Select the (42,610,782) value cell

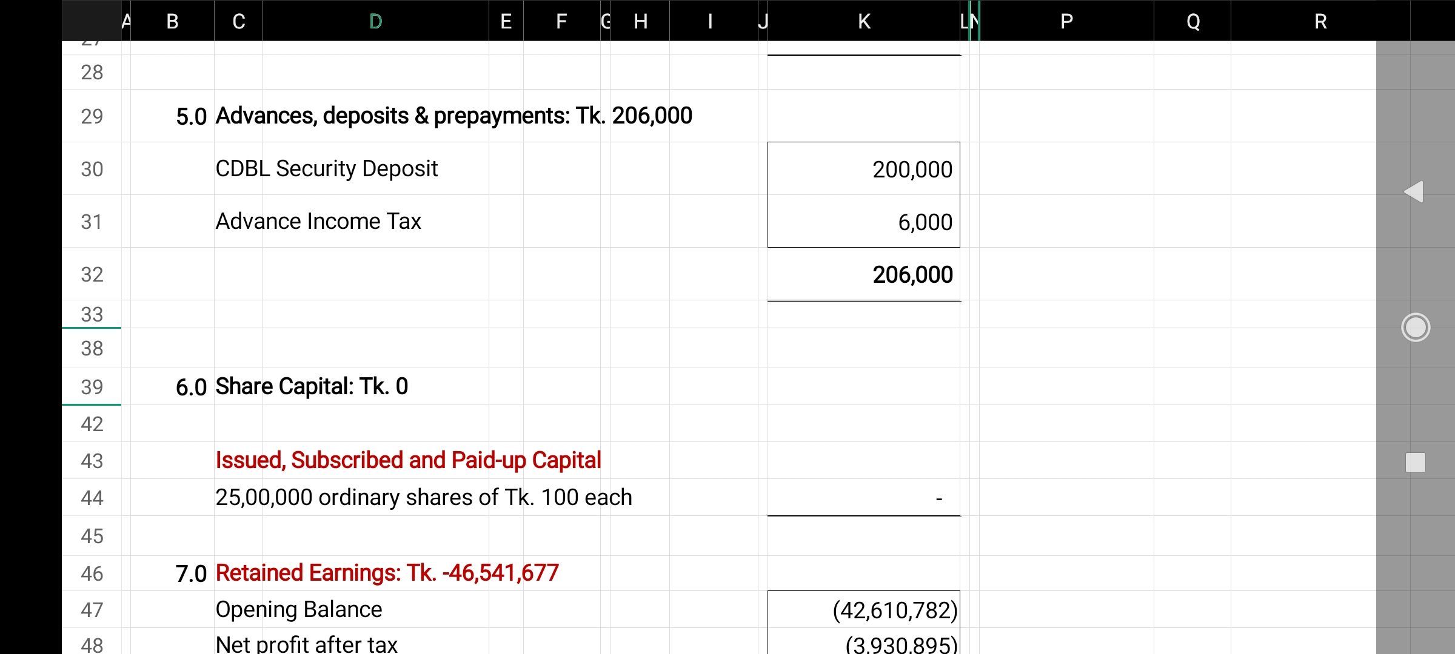click(x=864, y=610)
